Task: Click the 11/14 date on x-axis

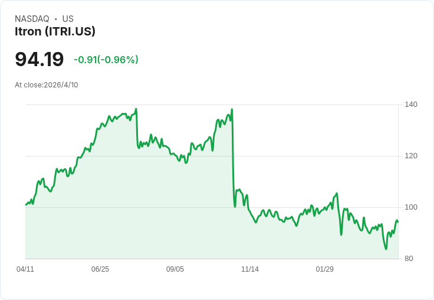Action: pyautogui.click(x=250, y=269)
